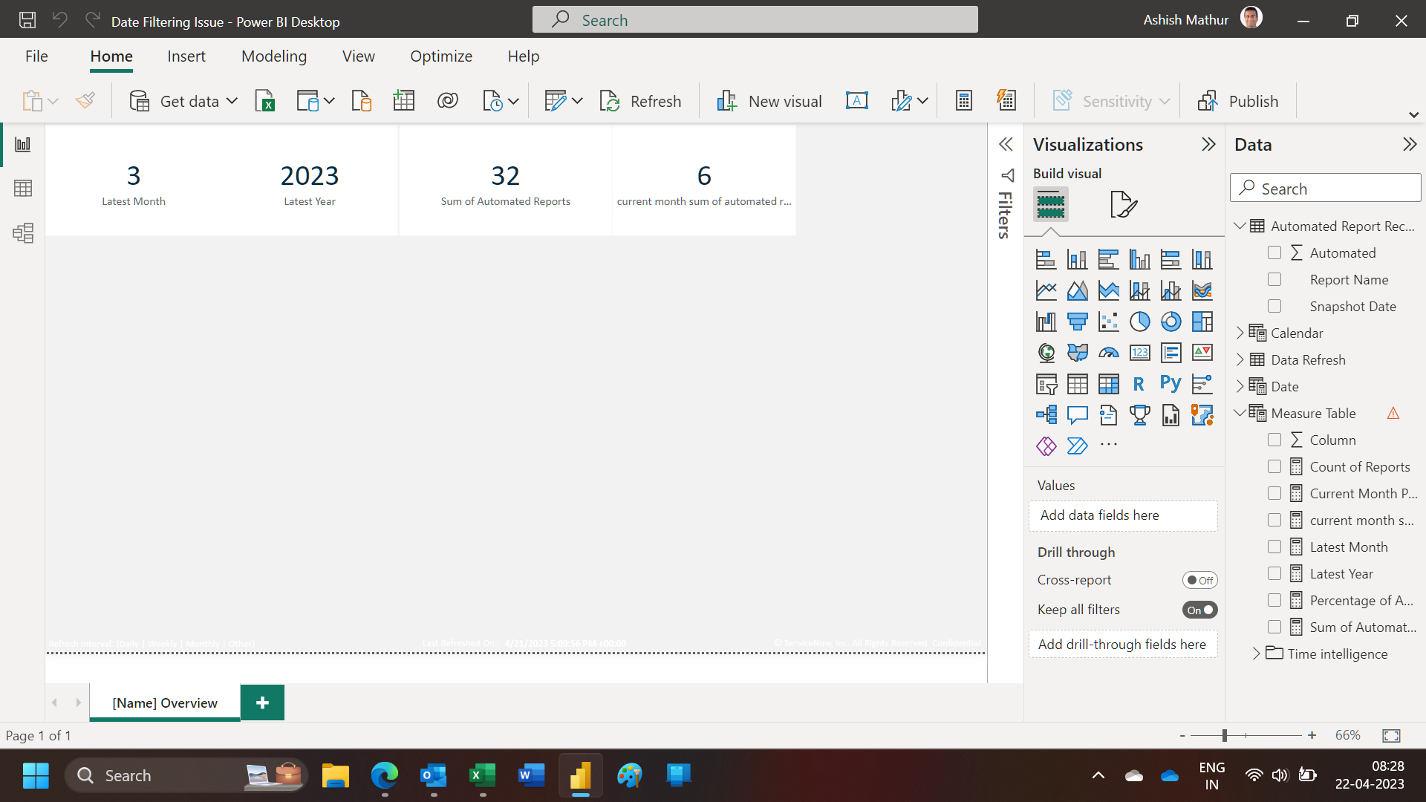Switch to the View ribbon tab
Image resolution: width=1426 pixels, height=802 pixels.
pyautogui.click(x=359, y=56)
